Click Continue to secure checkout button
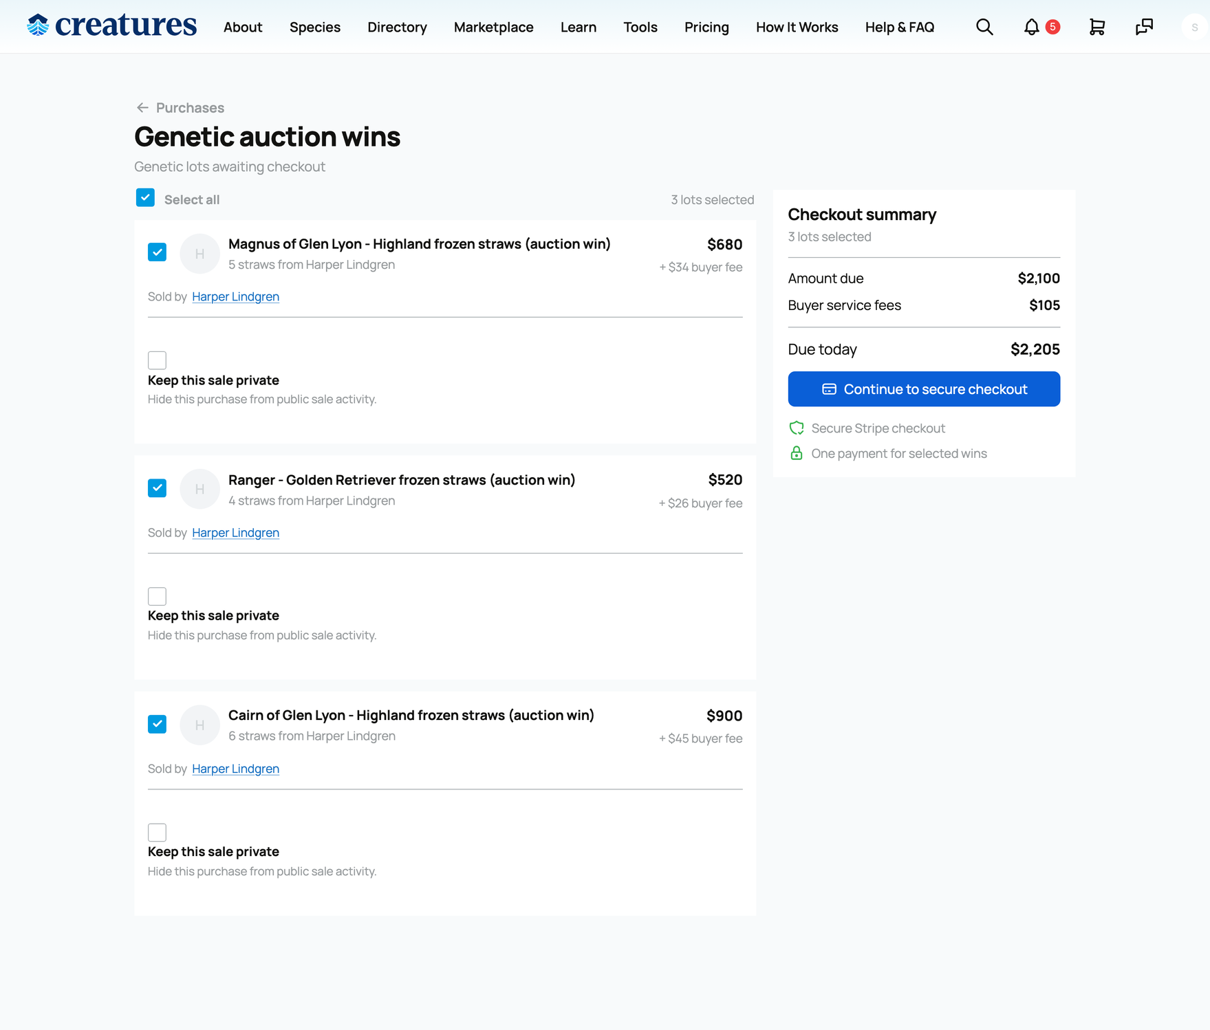Viewport: 1210px width, 1030px height. pyautogui.click(x=924, y=389)
